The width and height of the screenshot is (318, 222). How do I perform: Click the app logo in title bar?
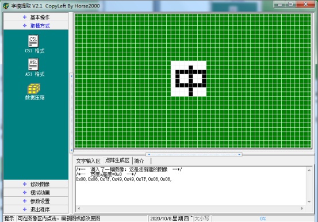6,6
